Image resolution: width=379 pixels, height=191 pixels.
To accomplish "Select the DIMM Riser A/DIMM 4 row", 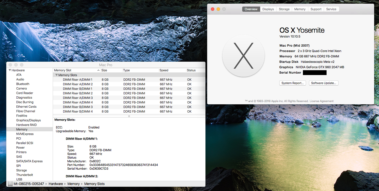I will coord(129,102).
